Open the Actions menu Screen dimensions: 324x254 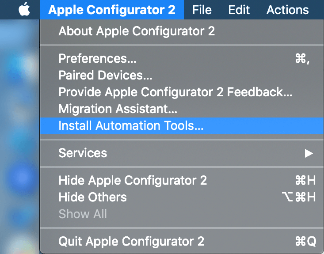287,10
